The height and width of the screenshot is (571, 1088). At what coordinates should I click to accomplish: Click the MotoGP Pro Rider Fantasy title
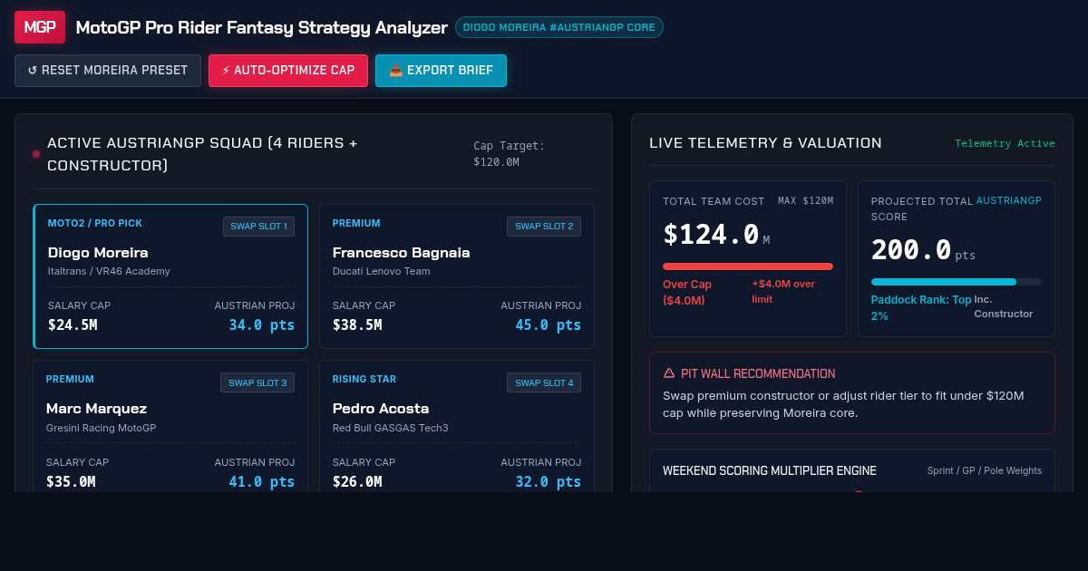tap(262, 27)
